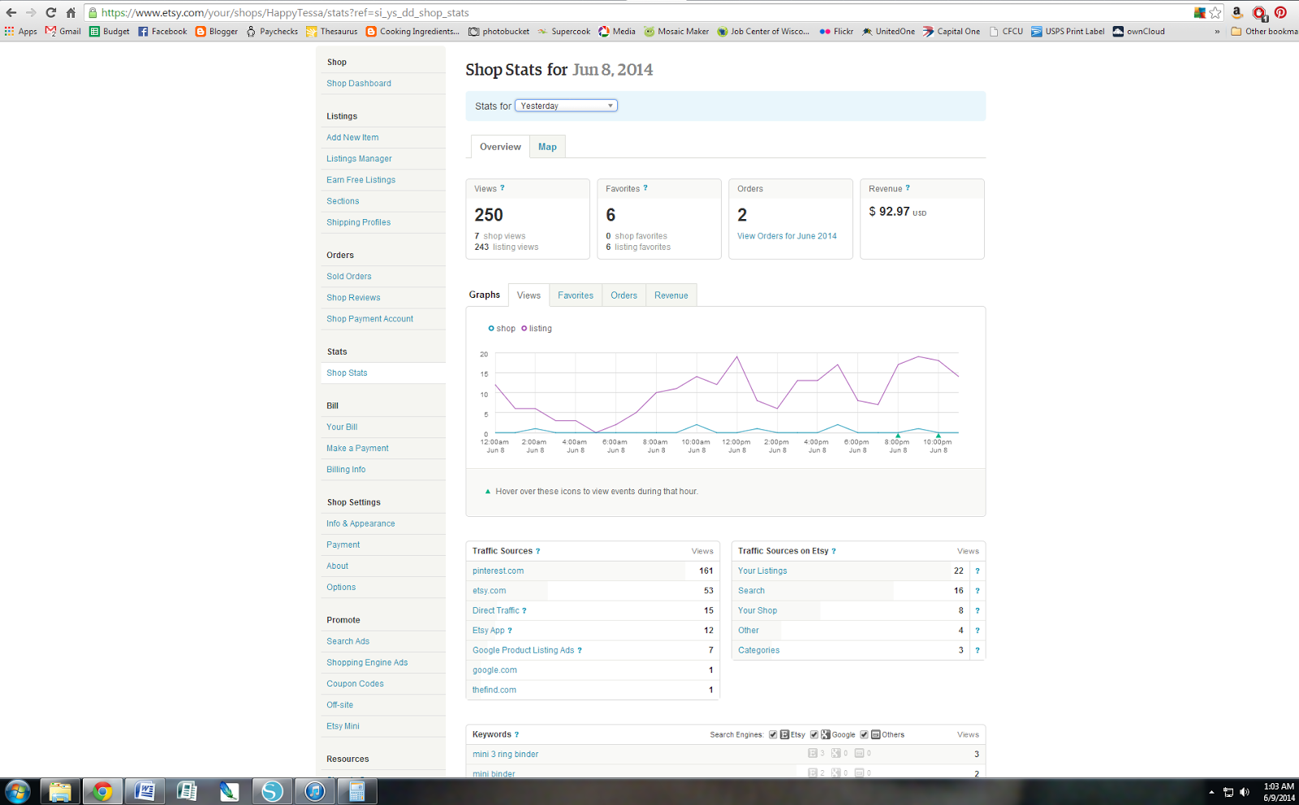Switch graph to Orders tab

click(624, 295)
